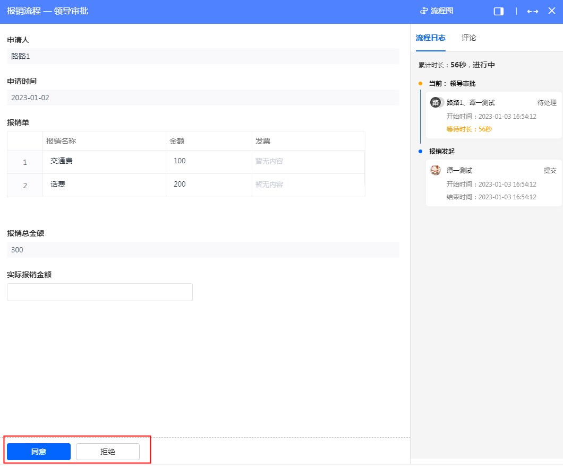563x466 pixels.
Task: Click the 金额 column header
Action: pos(209,141)
